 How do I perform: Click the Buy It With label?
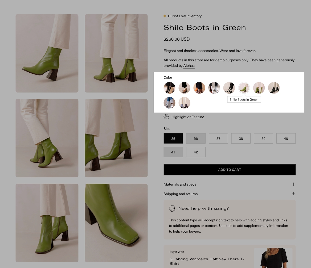pos(177,252)
